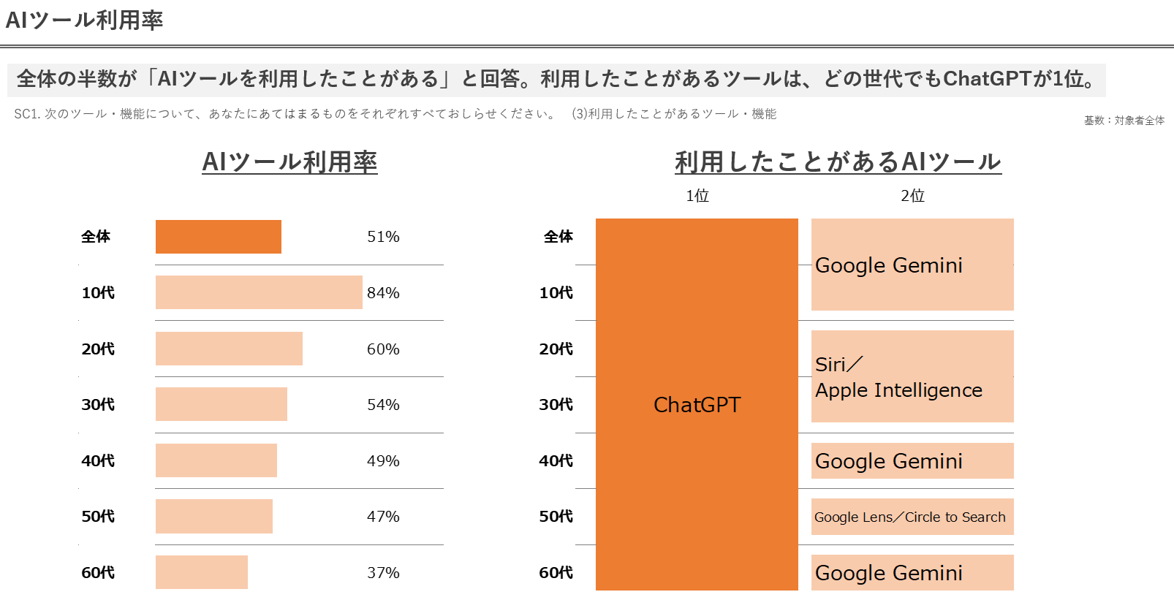Image resolution: width=1174 pixels, height=600 pixels.
Task: Click the large ChatGPT first-place block
Action: tap(696, 404)
